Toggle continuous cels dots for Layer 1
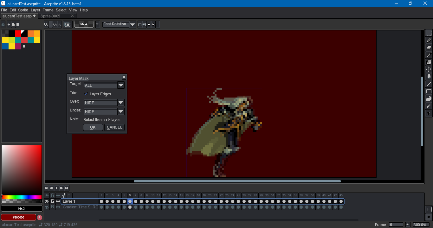This screenshot has height=228, width=433. pyautogui.click(x=58, y=201)
